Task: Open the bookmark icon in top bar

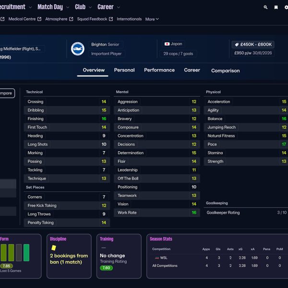Action: click(276, 7)
